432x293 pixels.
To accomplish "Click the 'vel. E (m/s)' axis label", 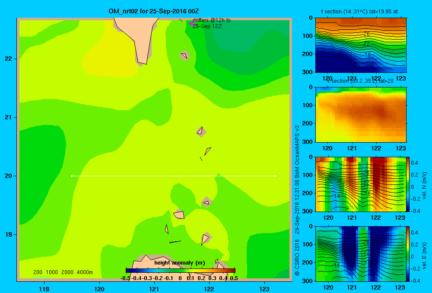I will pos(425,256).
